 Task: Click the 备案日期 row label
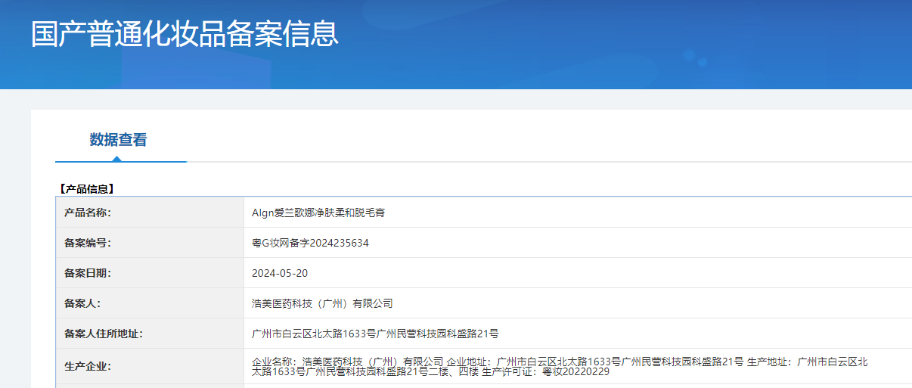tap(88, 273)
